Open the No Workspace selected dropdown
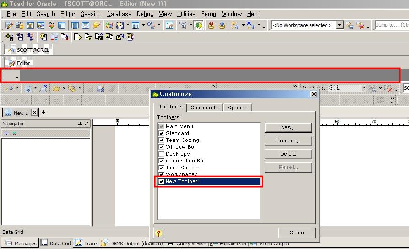The height and width of the screenshot is (249, 409). (339, 25)
